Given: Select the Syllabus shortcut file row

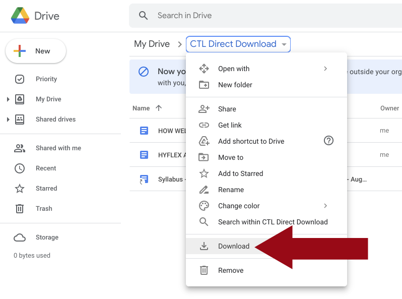Looking at the screenshot, I should pos(265,179).
